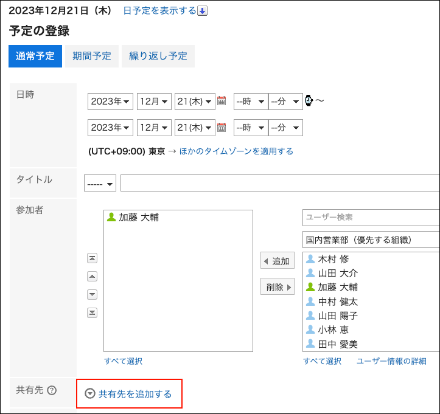This screenshot has width=440, height=414.
Task: Click すべて選択 under user candidates list
Action: pyautogui.click(x=322, y=361)
